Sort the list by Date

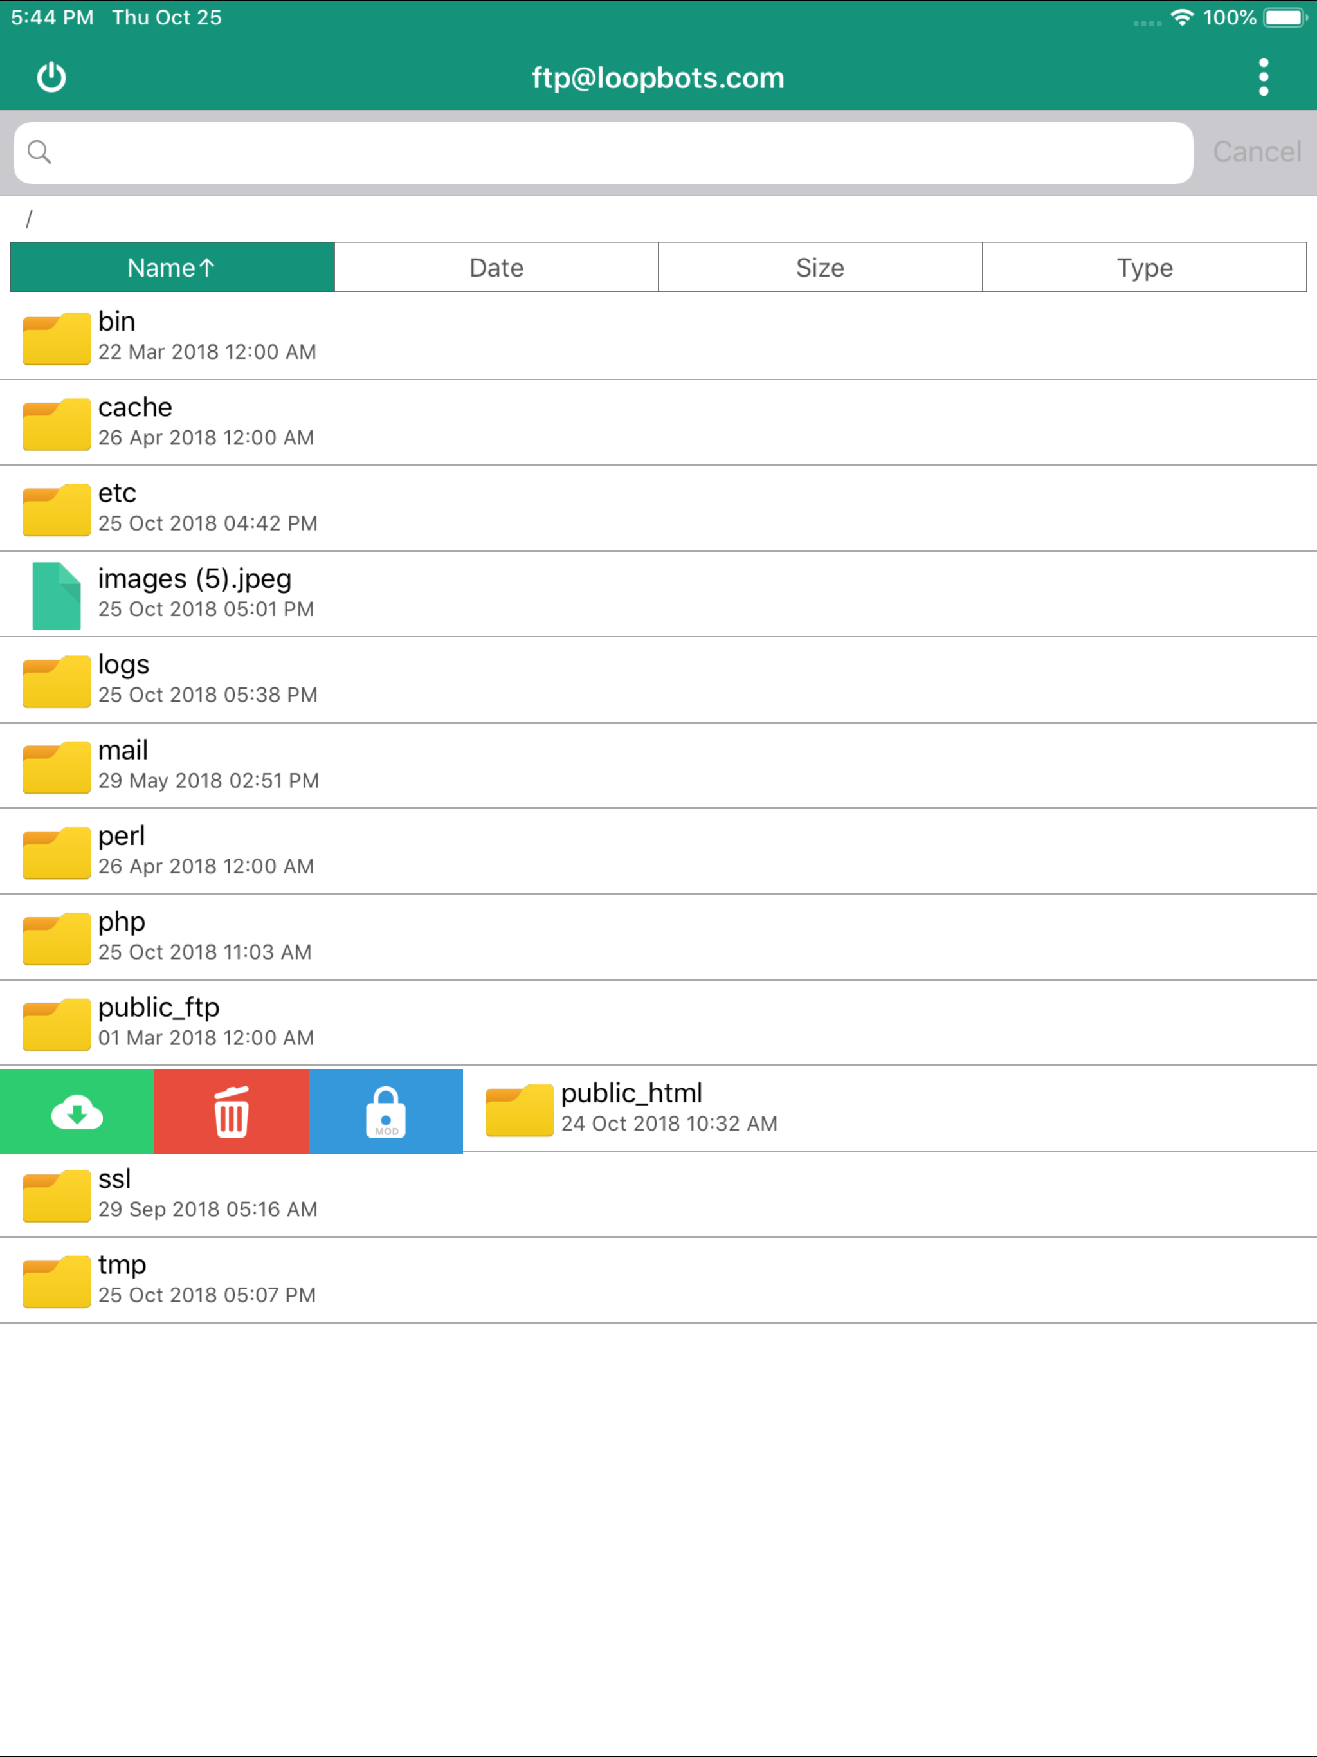(x=496, y=268)
